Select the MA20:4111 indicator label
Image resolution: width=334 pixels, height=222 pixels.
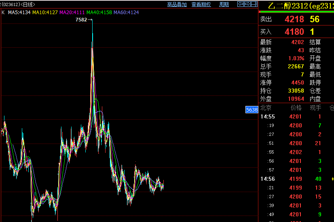72,13
